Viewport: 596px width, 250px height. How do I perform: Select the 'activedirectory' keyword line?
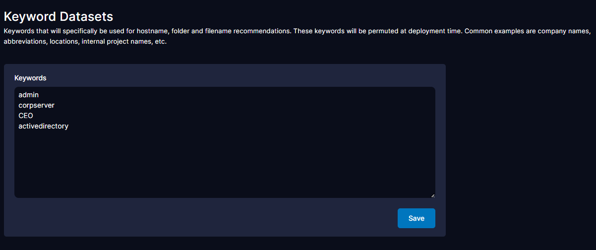[43, 126]
